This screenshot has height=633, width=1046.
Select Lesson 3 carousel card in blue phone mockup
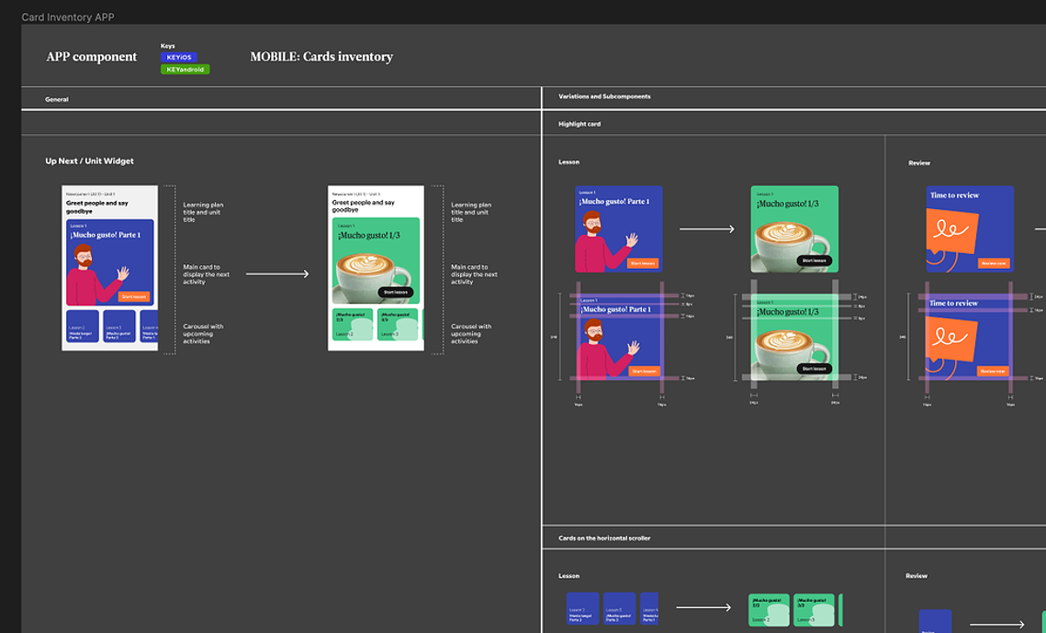tap(118, 326)
